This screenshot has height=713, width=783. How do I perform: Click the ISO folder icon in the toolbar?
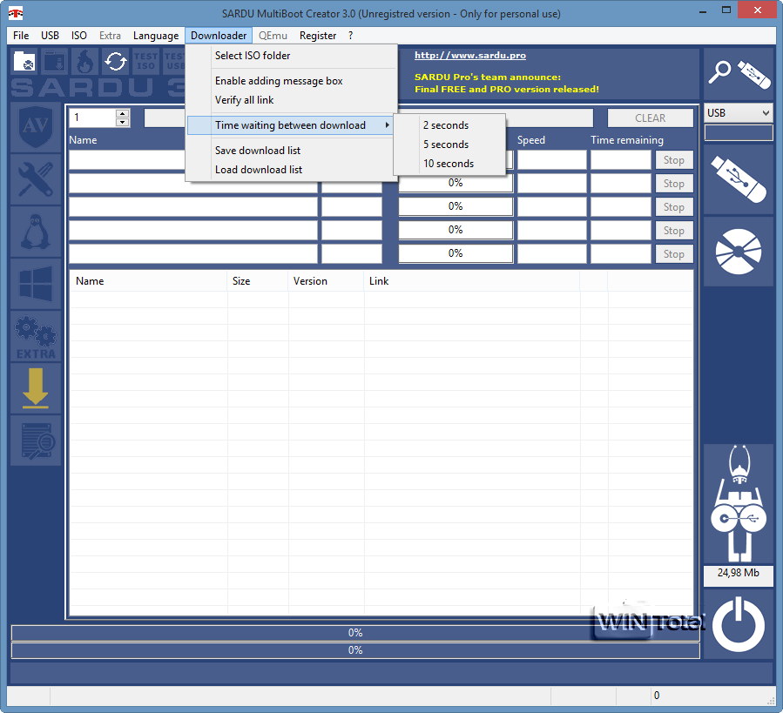pyautogui.click(x=24, y=61)
